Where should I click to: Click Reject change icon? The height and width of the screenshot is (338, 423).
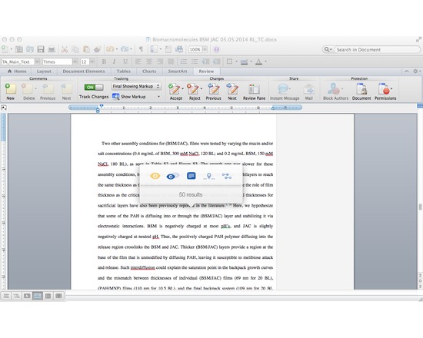193,89
